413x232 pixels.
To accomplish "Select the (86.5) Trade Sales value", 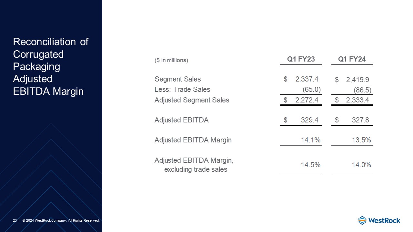I will [x=362, y=90].
